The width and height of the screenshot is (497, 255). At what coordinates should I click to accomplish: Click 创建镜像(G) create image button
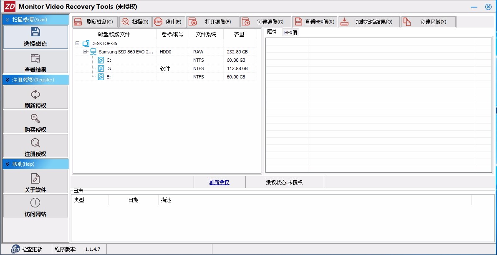click(x=266, y=22)
